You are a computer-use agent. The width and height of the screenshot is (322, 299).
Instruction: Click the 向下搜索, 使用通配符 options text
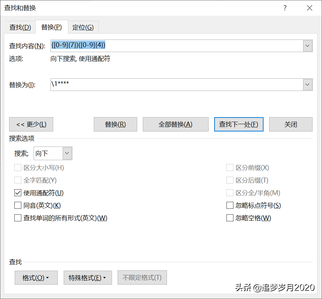[x=80, y=59]
